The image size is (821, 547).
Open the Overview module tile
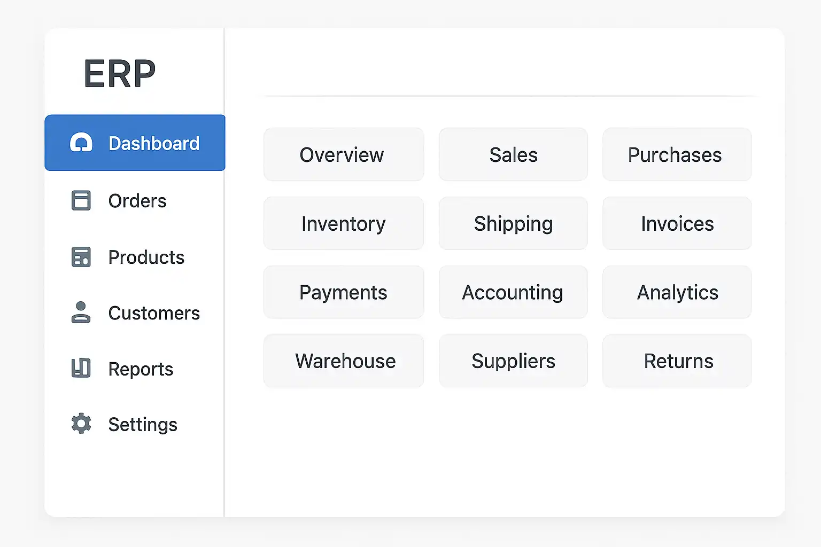coord(344,154)
